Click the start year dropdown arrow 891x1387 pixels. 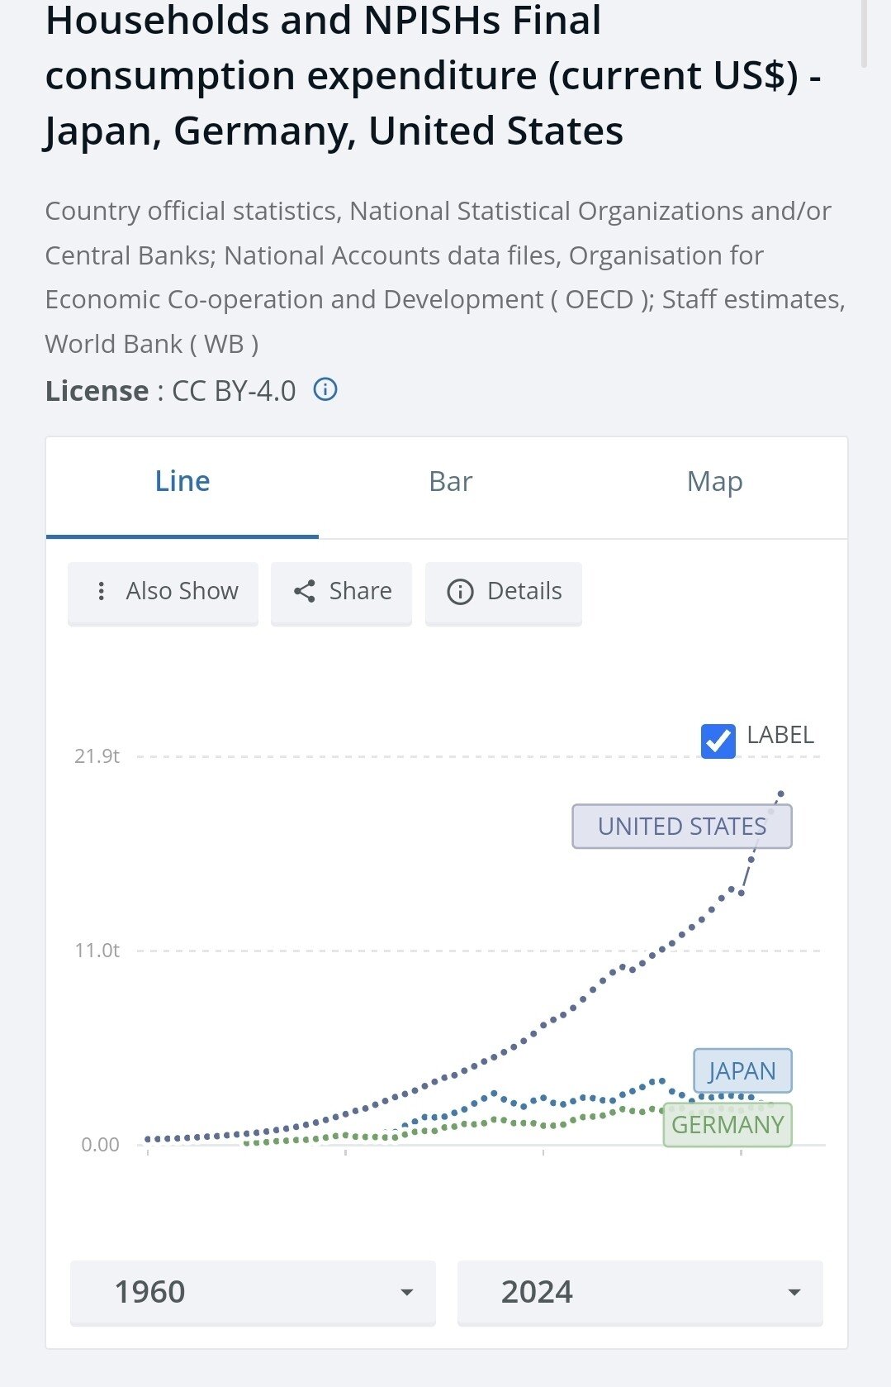coord(406,1292)
